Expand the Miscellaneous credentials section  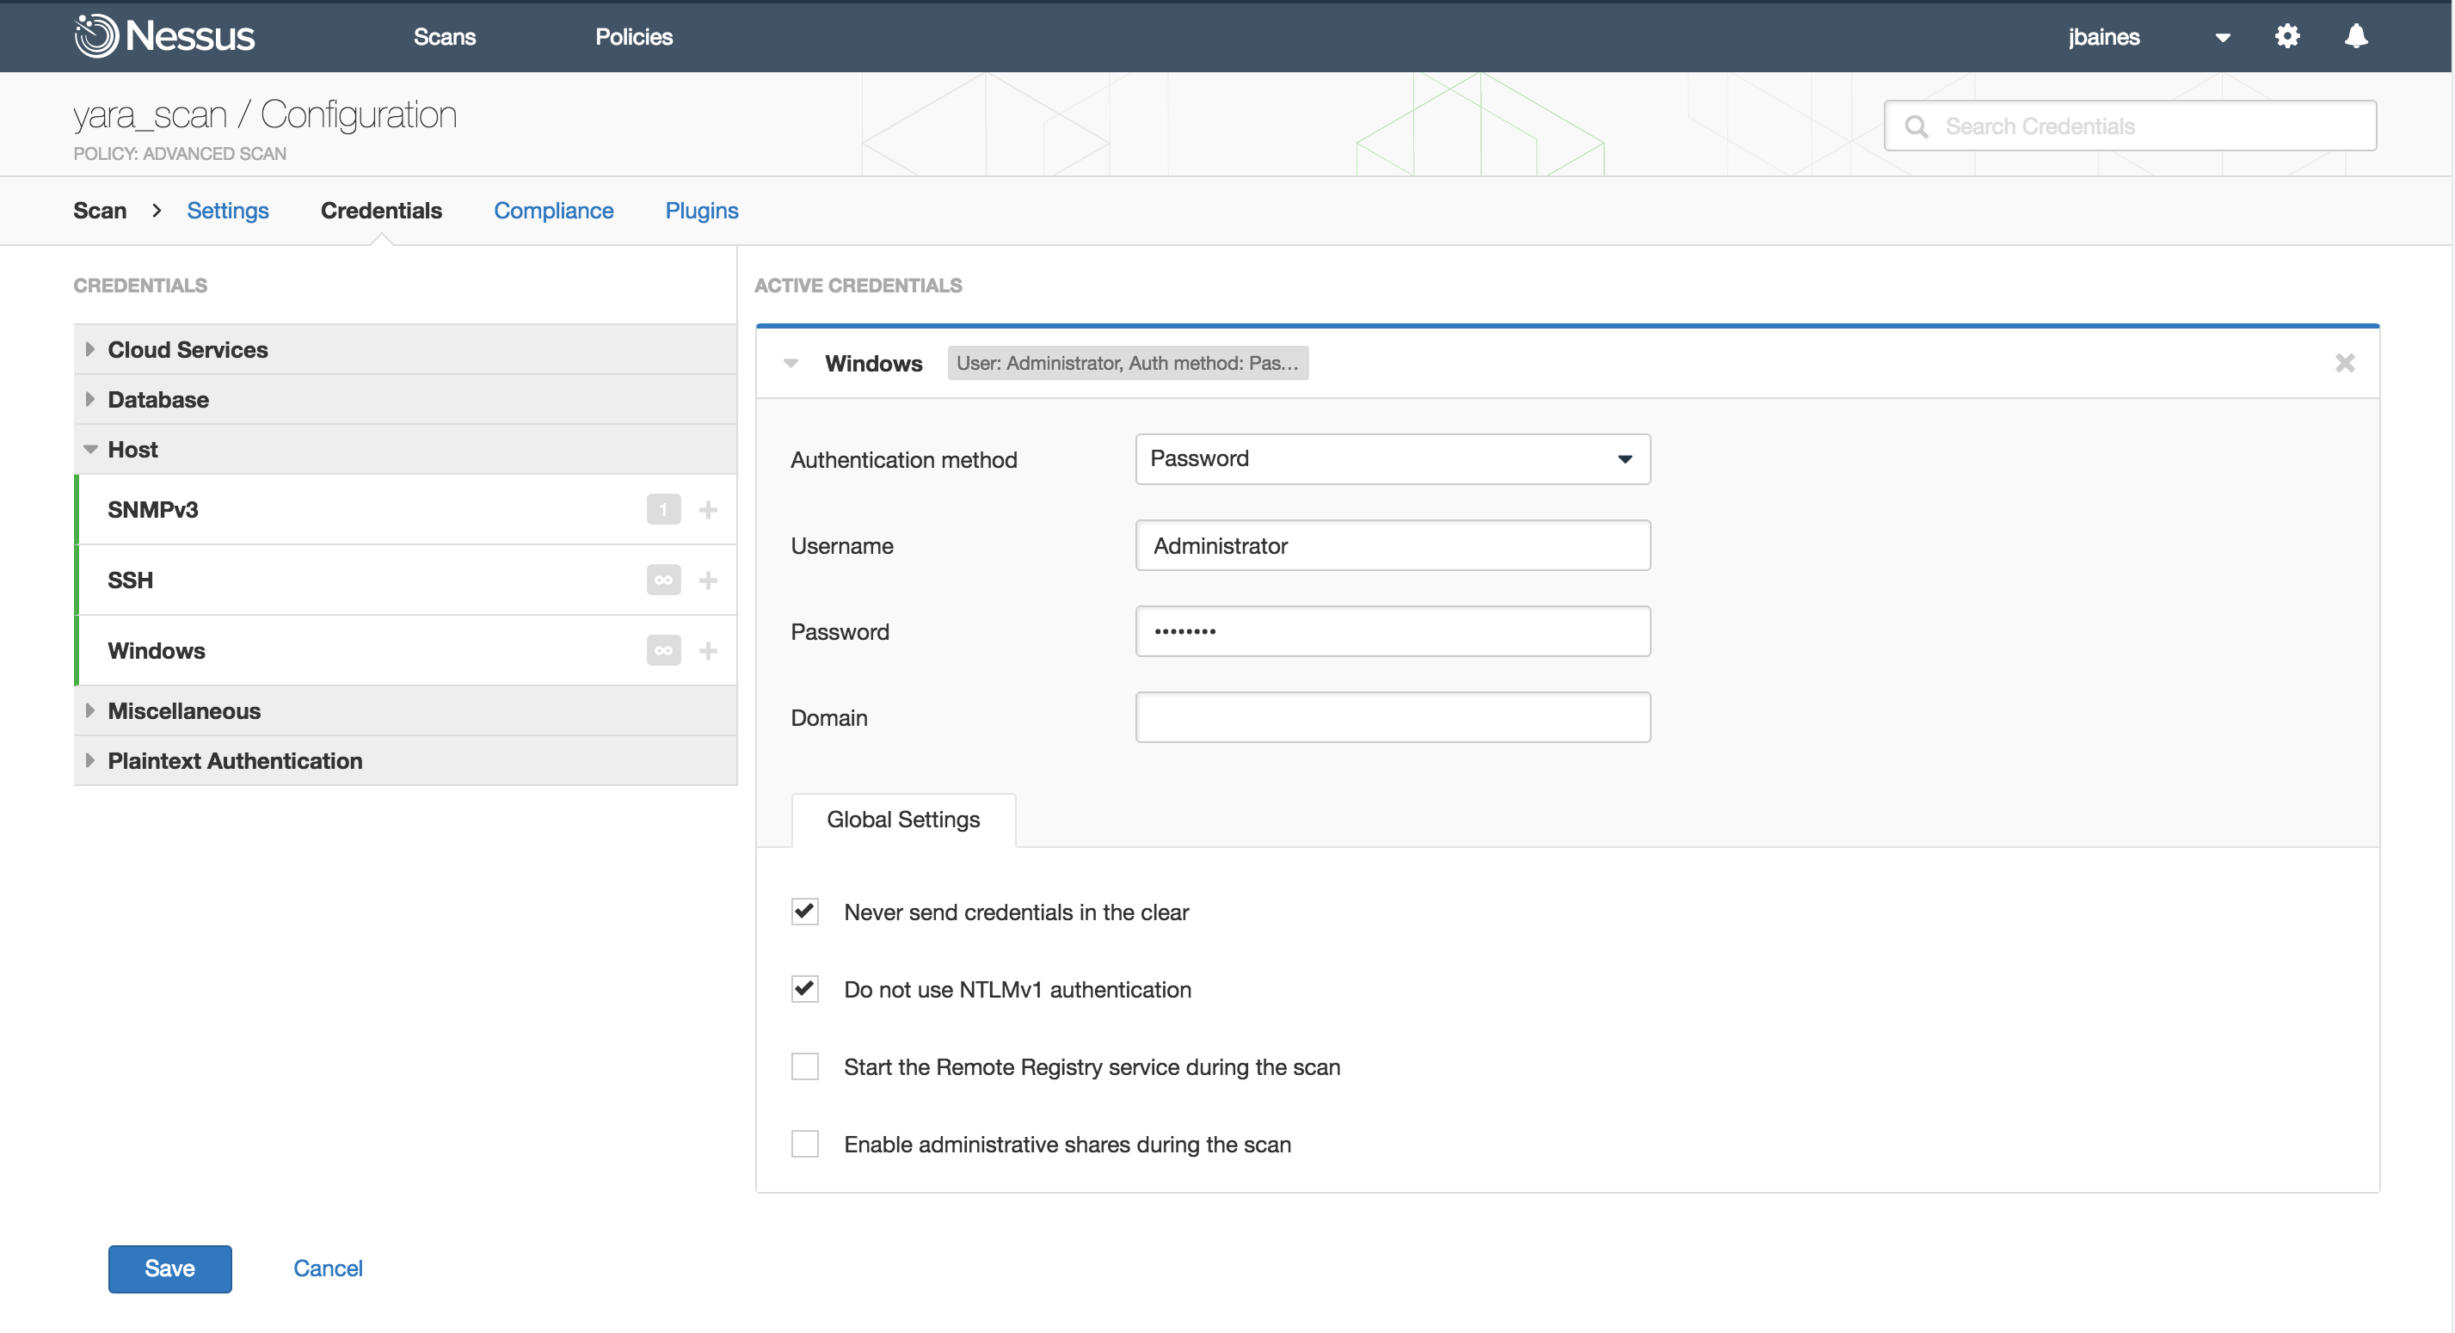[x=184, y=711]
